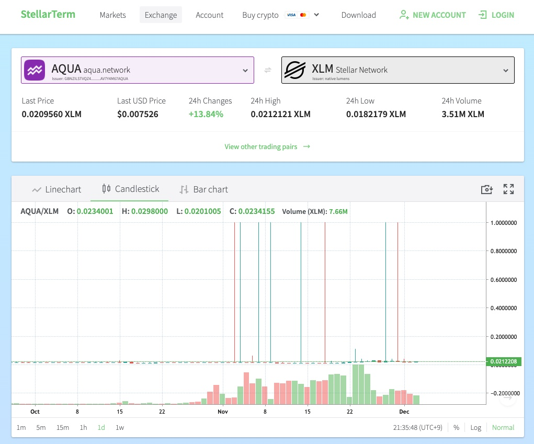
Task: Open the Exchange tab
Action: [x=161, y=15]
